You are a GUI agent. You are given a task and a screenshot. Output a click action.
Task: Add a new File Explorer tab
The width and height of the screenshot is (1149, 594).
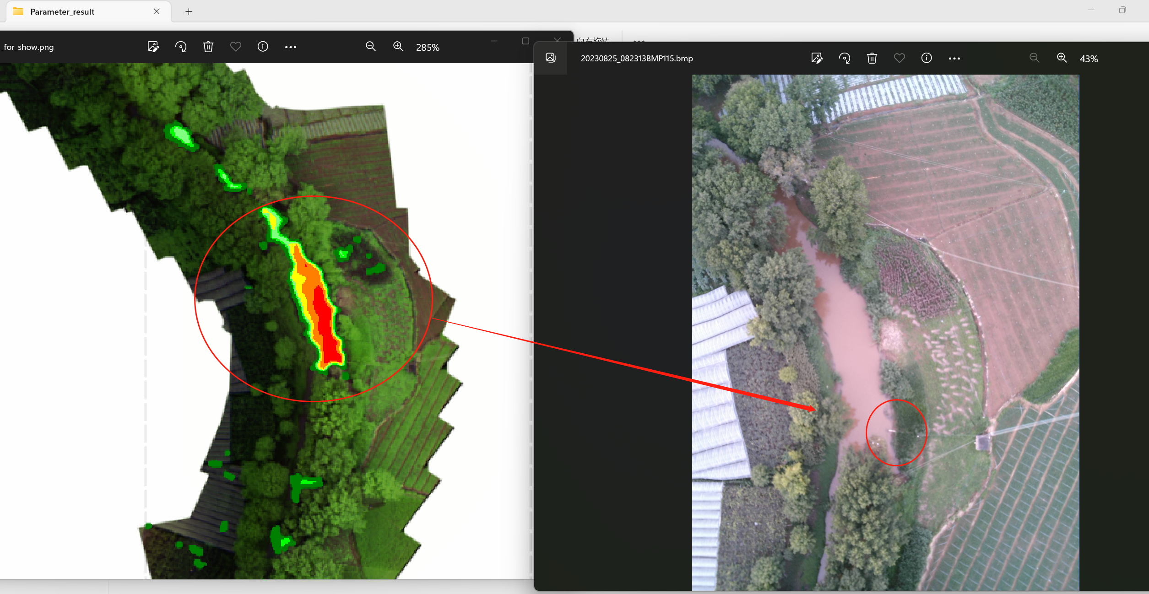(x=189, y=12)
